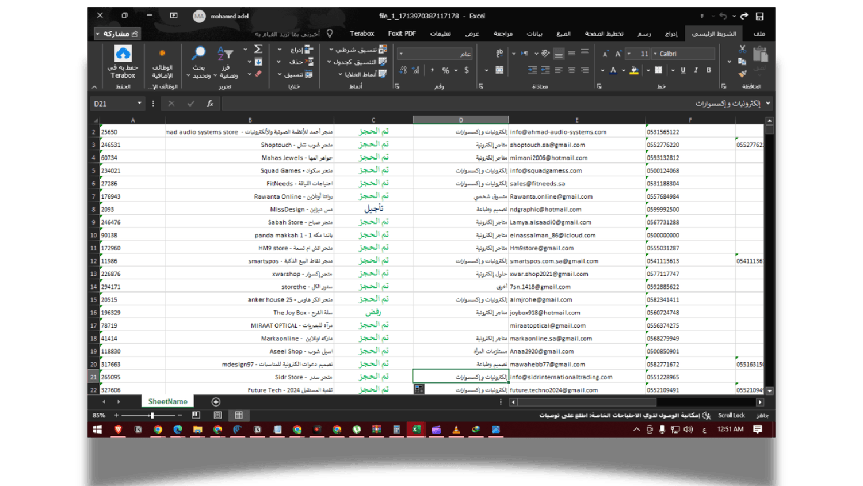
Task: Toggle Italic formatting
Action: point(696,70)
